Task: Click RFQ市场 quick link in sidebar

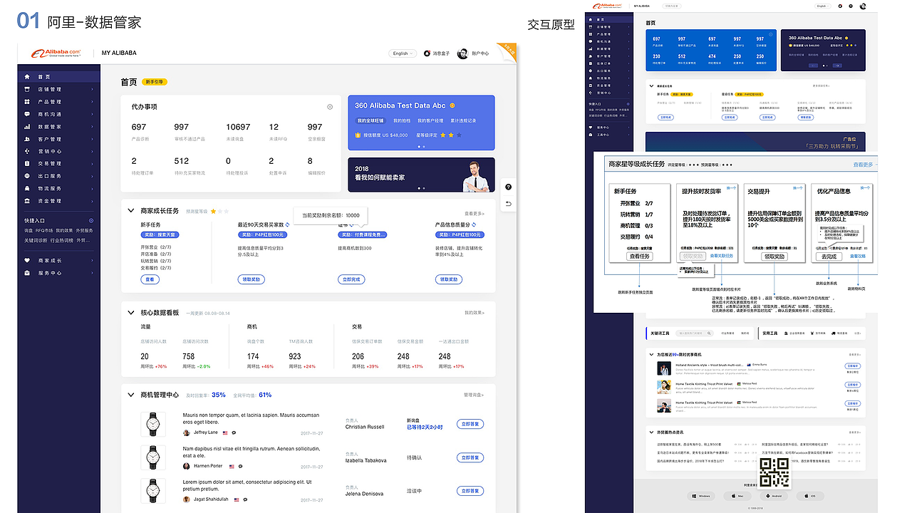Action: 45,231
